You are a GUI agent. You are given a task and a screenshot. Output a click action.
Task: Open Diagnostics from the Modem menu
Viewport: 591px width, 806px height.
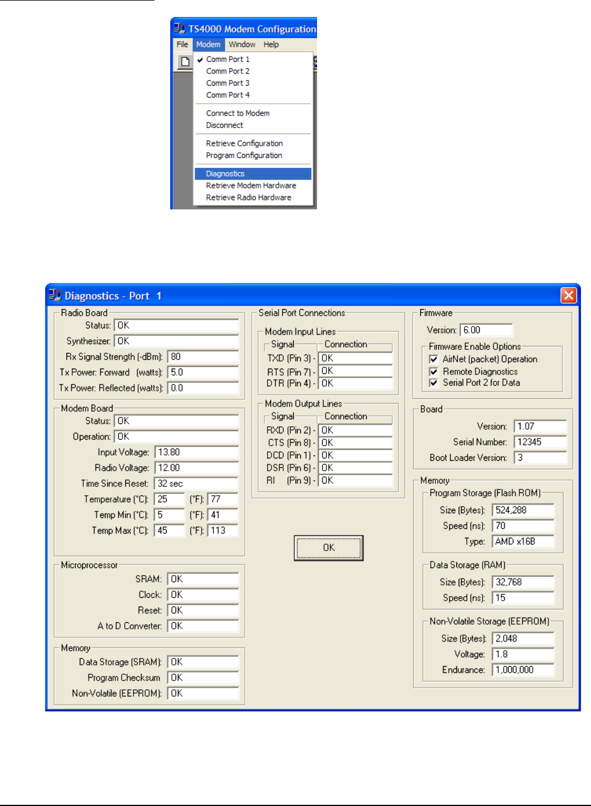[x=253, y=174]
